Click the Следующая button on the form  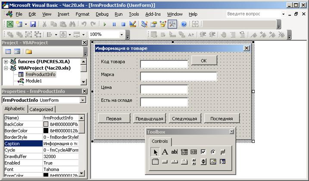pos(184,119)
